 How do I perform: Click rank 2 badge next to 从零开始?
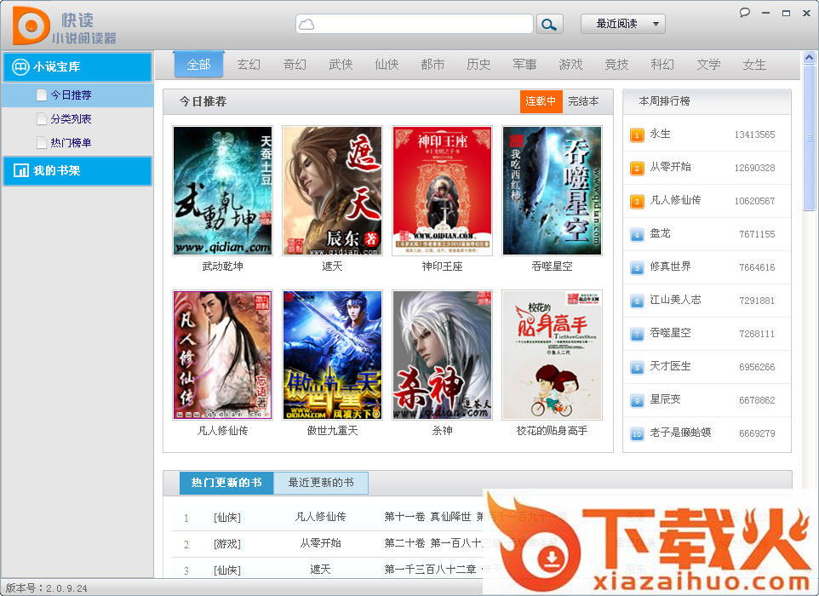(x=637, y=169)
